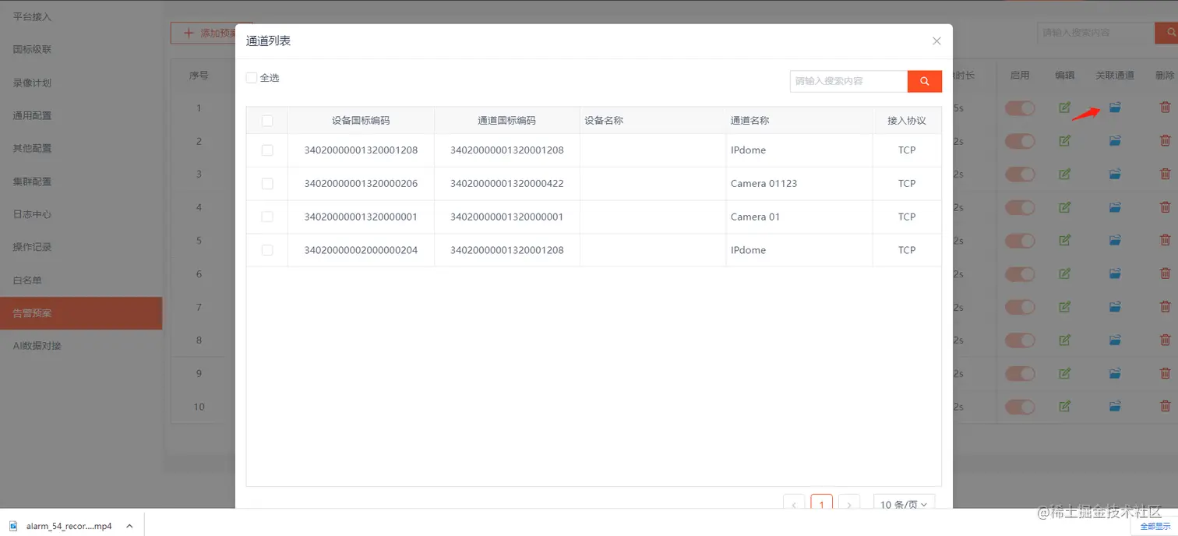Screen dimensions: 1178x536
Task: Open 告警预案 in the sidebar
Action: (x=81, y=313)
